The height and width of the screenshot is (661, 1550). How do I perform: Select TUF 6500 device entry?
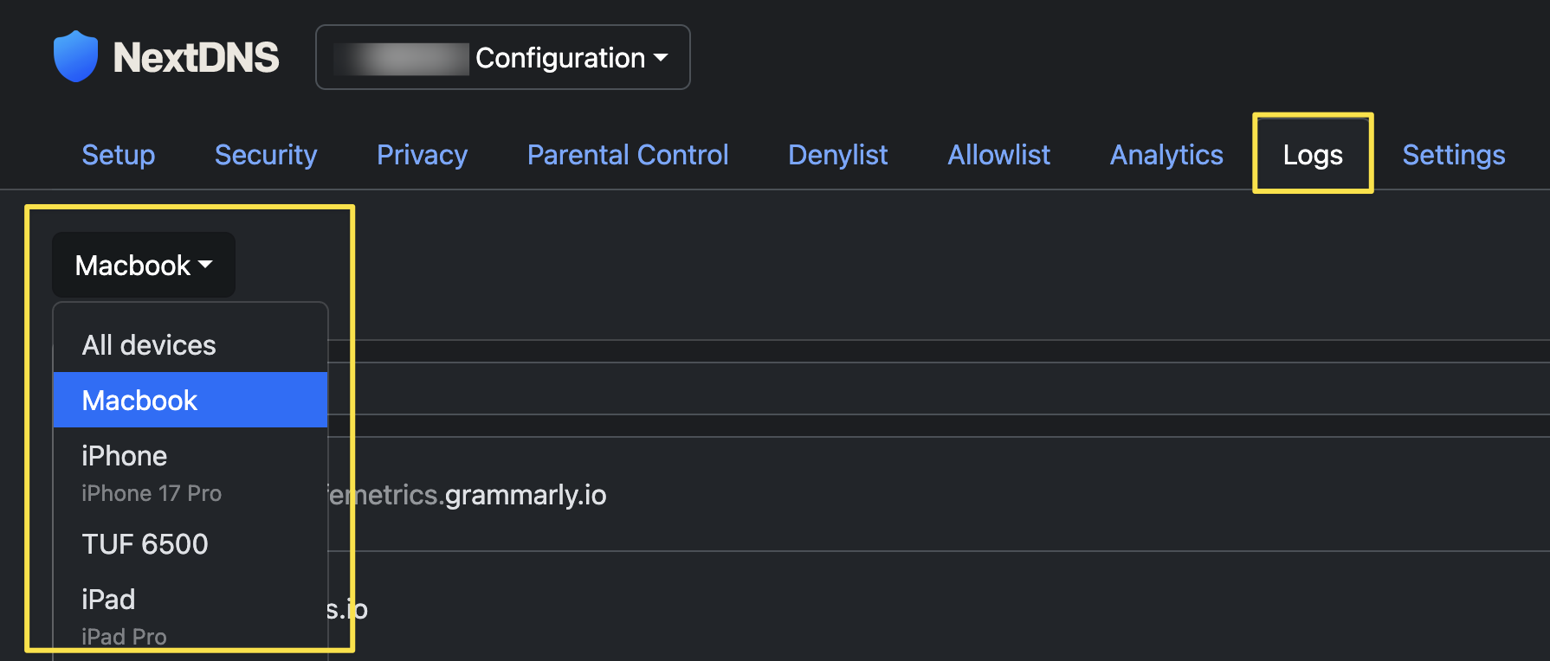[x=191, y=544]
